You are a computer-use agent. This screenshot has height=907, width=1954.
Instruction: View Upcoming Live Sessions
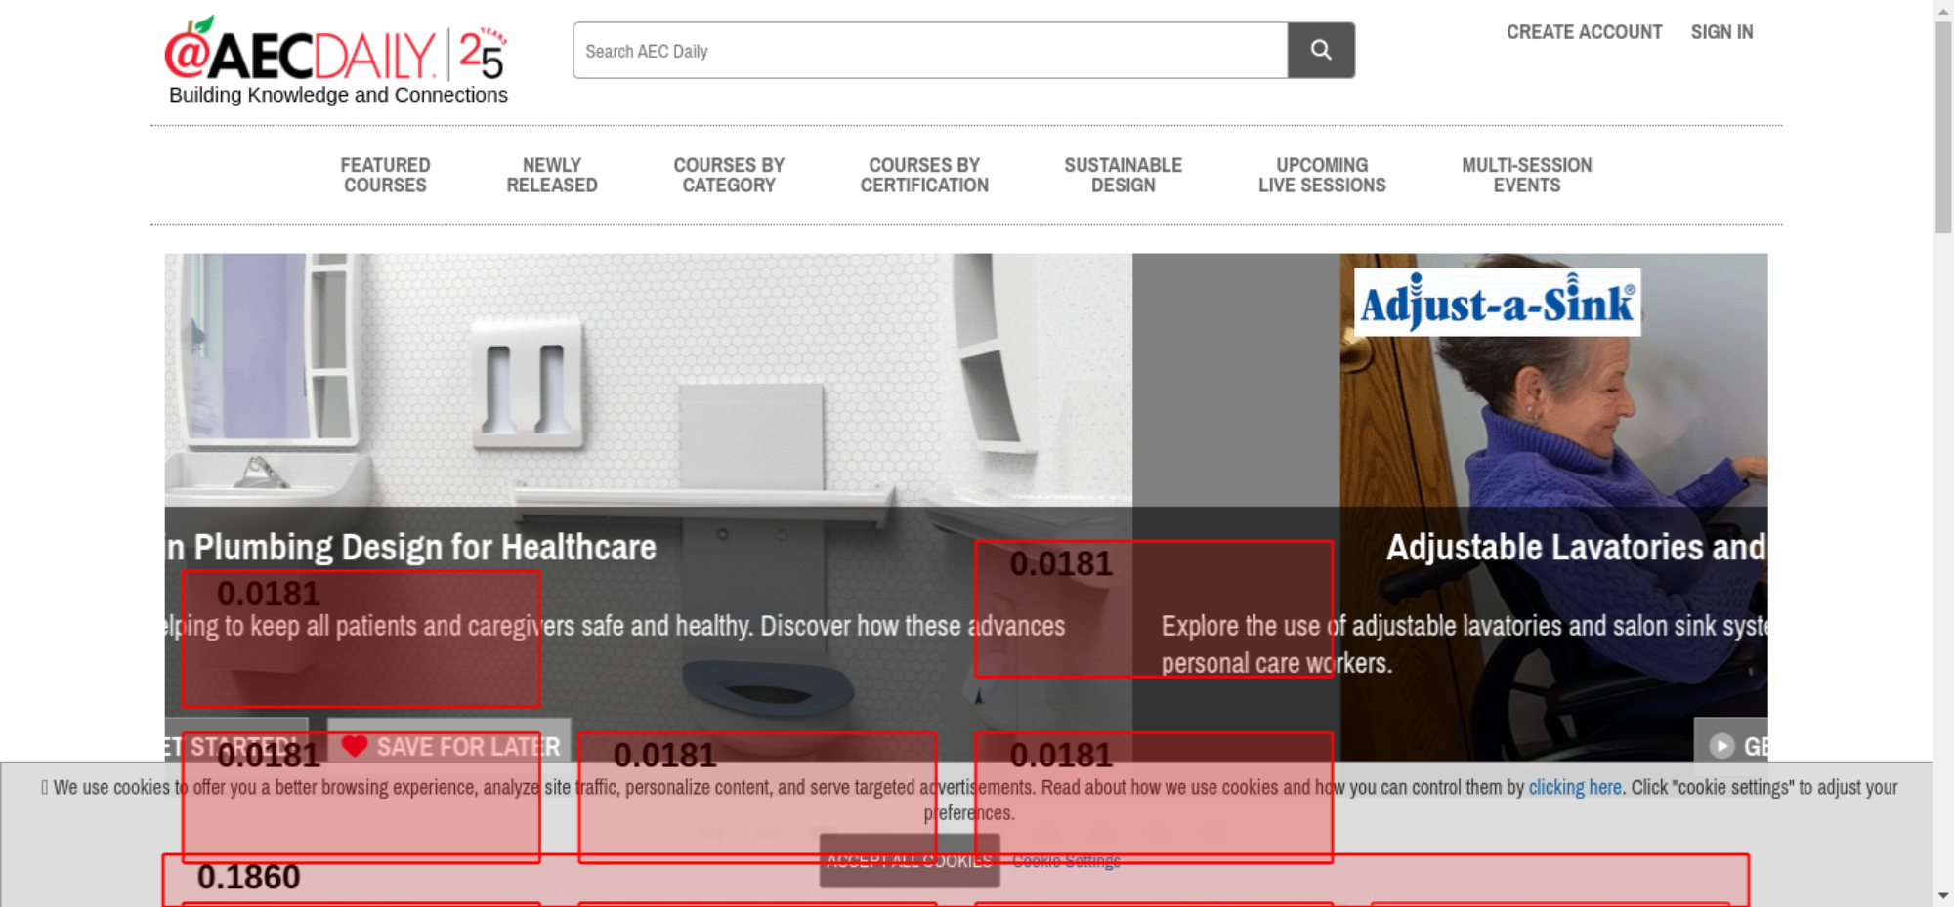1322,176
